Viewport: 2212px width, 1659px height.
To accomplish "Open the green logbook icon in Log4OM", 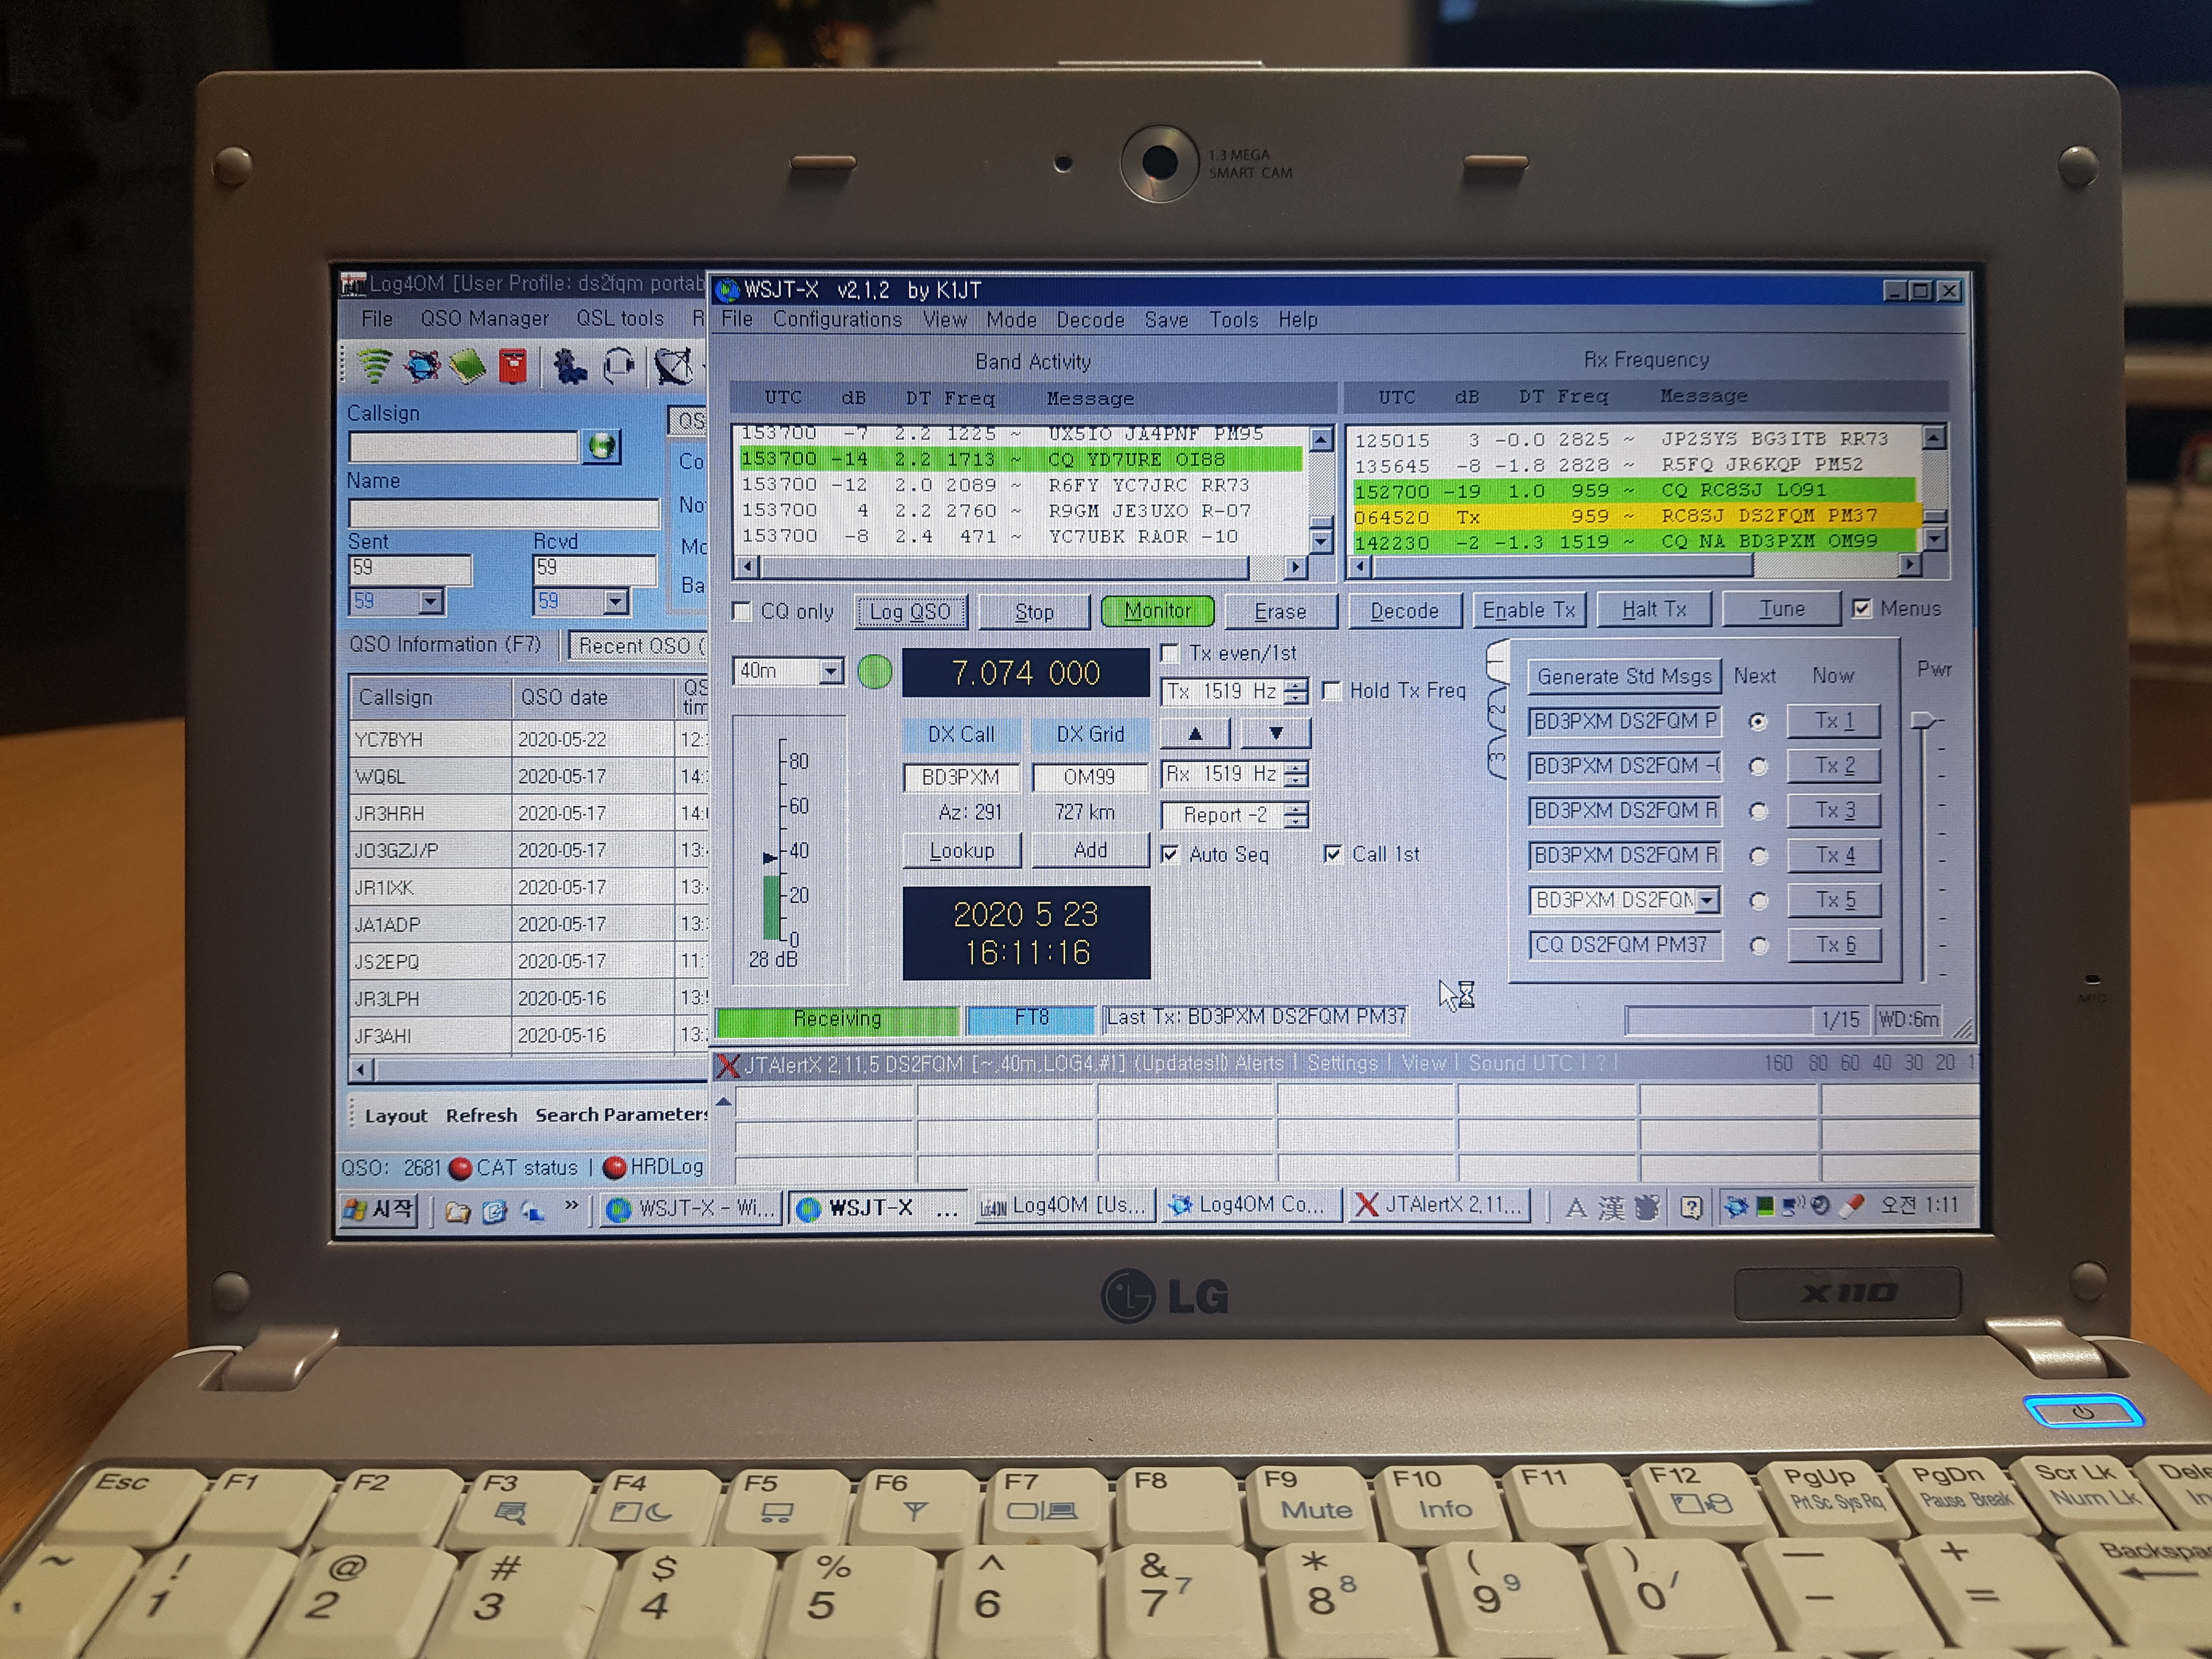I will tap(467, 366).
